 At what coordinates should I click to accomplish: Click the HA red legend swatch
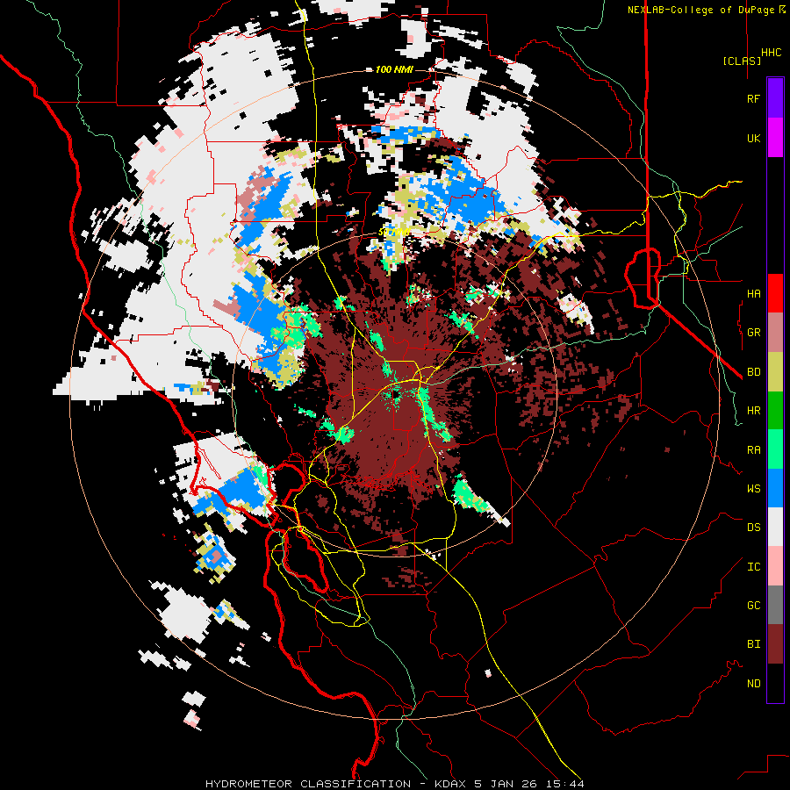click(x=775, y=293)
